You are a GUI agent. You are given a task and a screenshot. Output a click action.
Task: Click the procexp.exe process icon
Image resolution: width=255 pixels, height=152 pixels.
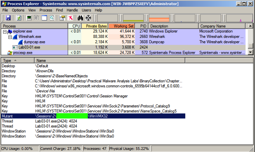point(10,53)
